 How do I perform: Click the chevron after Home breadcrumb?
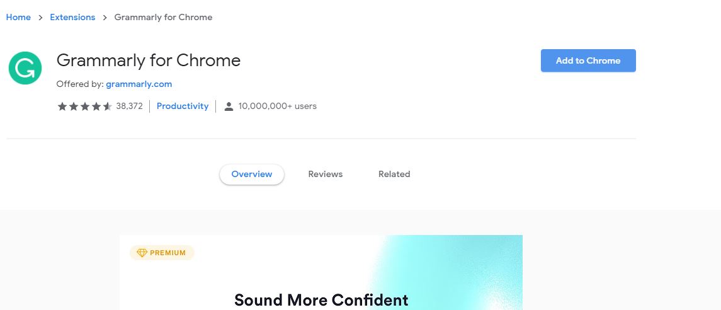[x=40, y=18]
